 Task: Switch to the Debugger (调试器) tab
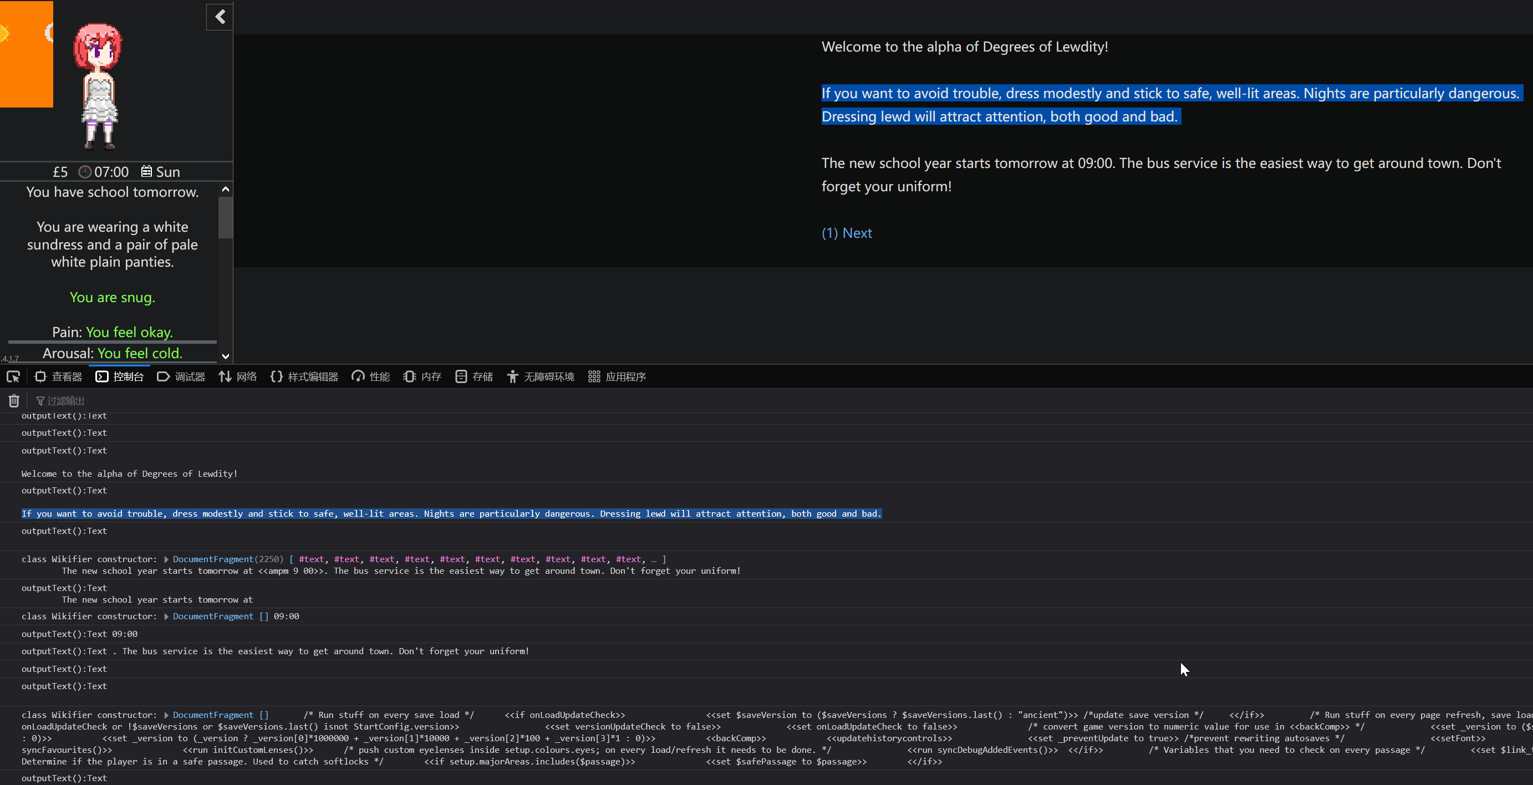[x=181, y=377]
